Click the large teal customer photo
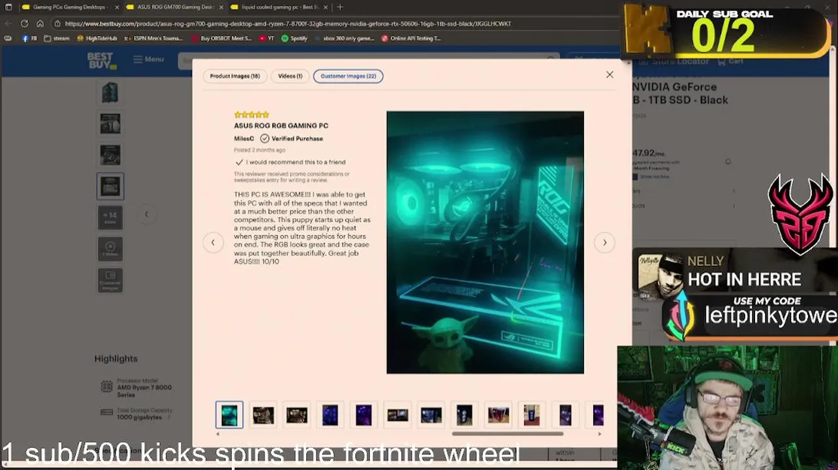The height and width of the screenshot is (470, 838). pyautogui.click(x=485, y=242)
